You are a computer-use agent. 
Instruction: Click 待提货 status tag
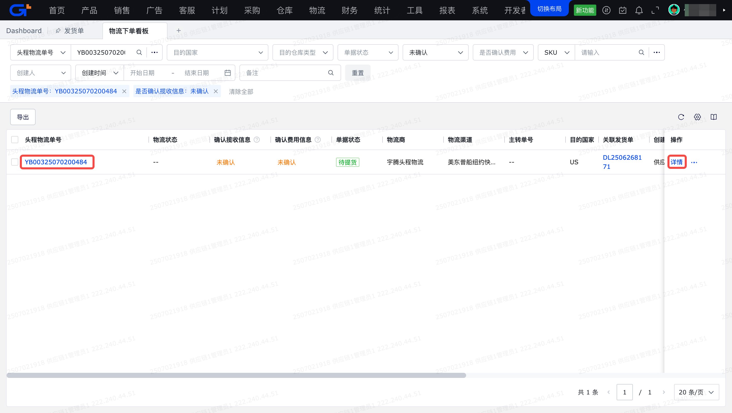pos(347,162)
